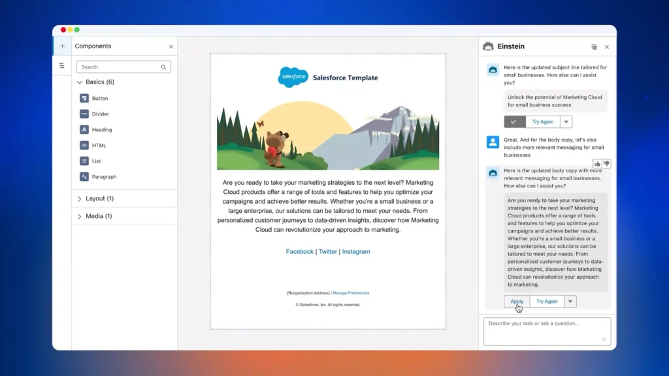
Task: Close the Components panel
Action: [171, 47]
